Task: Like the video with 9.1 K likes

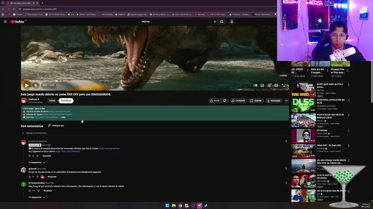Action: pyautogui.click(x=214, y=101)
